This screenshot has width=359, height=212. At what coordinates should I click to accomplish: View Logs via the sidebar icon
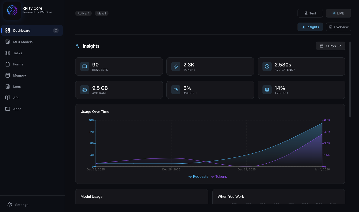click(x=8, y=86)
